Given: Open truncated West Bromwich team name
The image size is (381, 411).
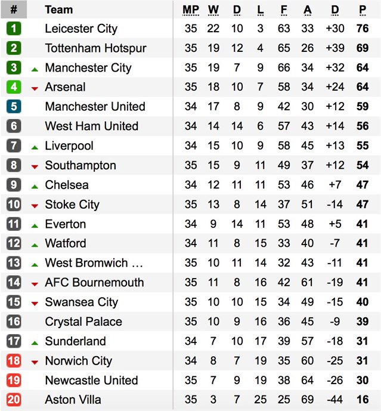Looking at the screenshot, I should [x=94, y=263].
